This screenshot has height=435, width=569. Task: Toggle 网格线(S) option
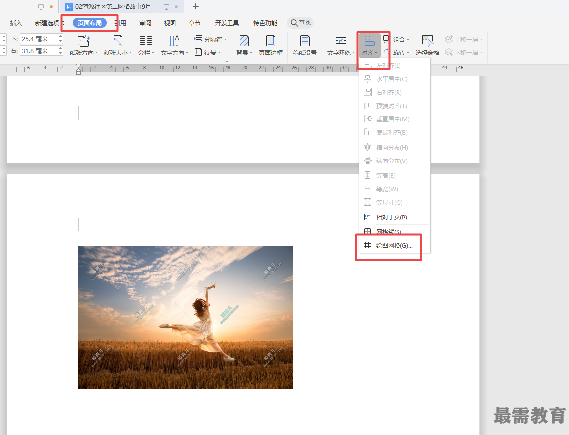(395, 231)
